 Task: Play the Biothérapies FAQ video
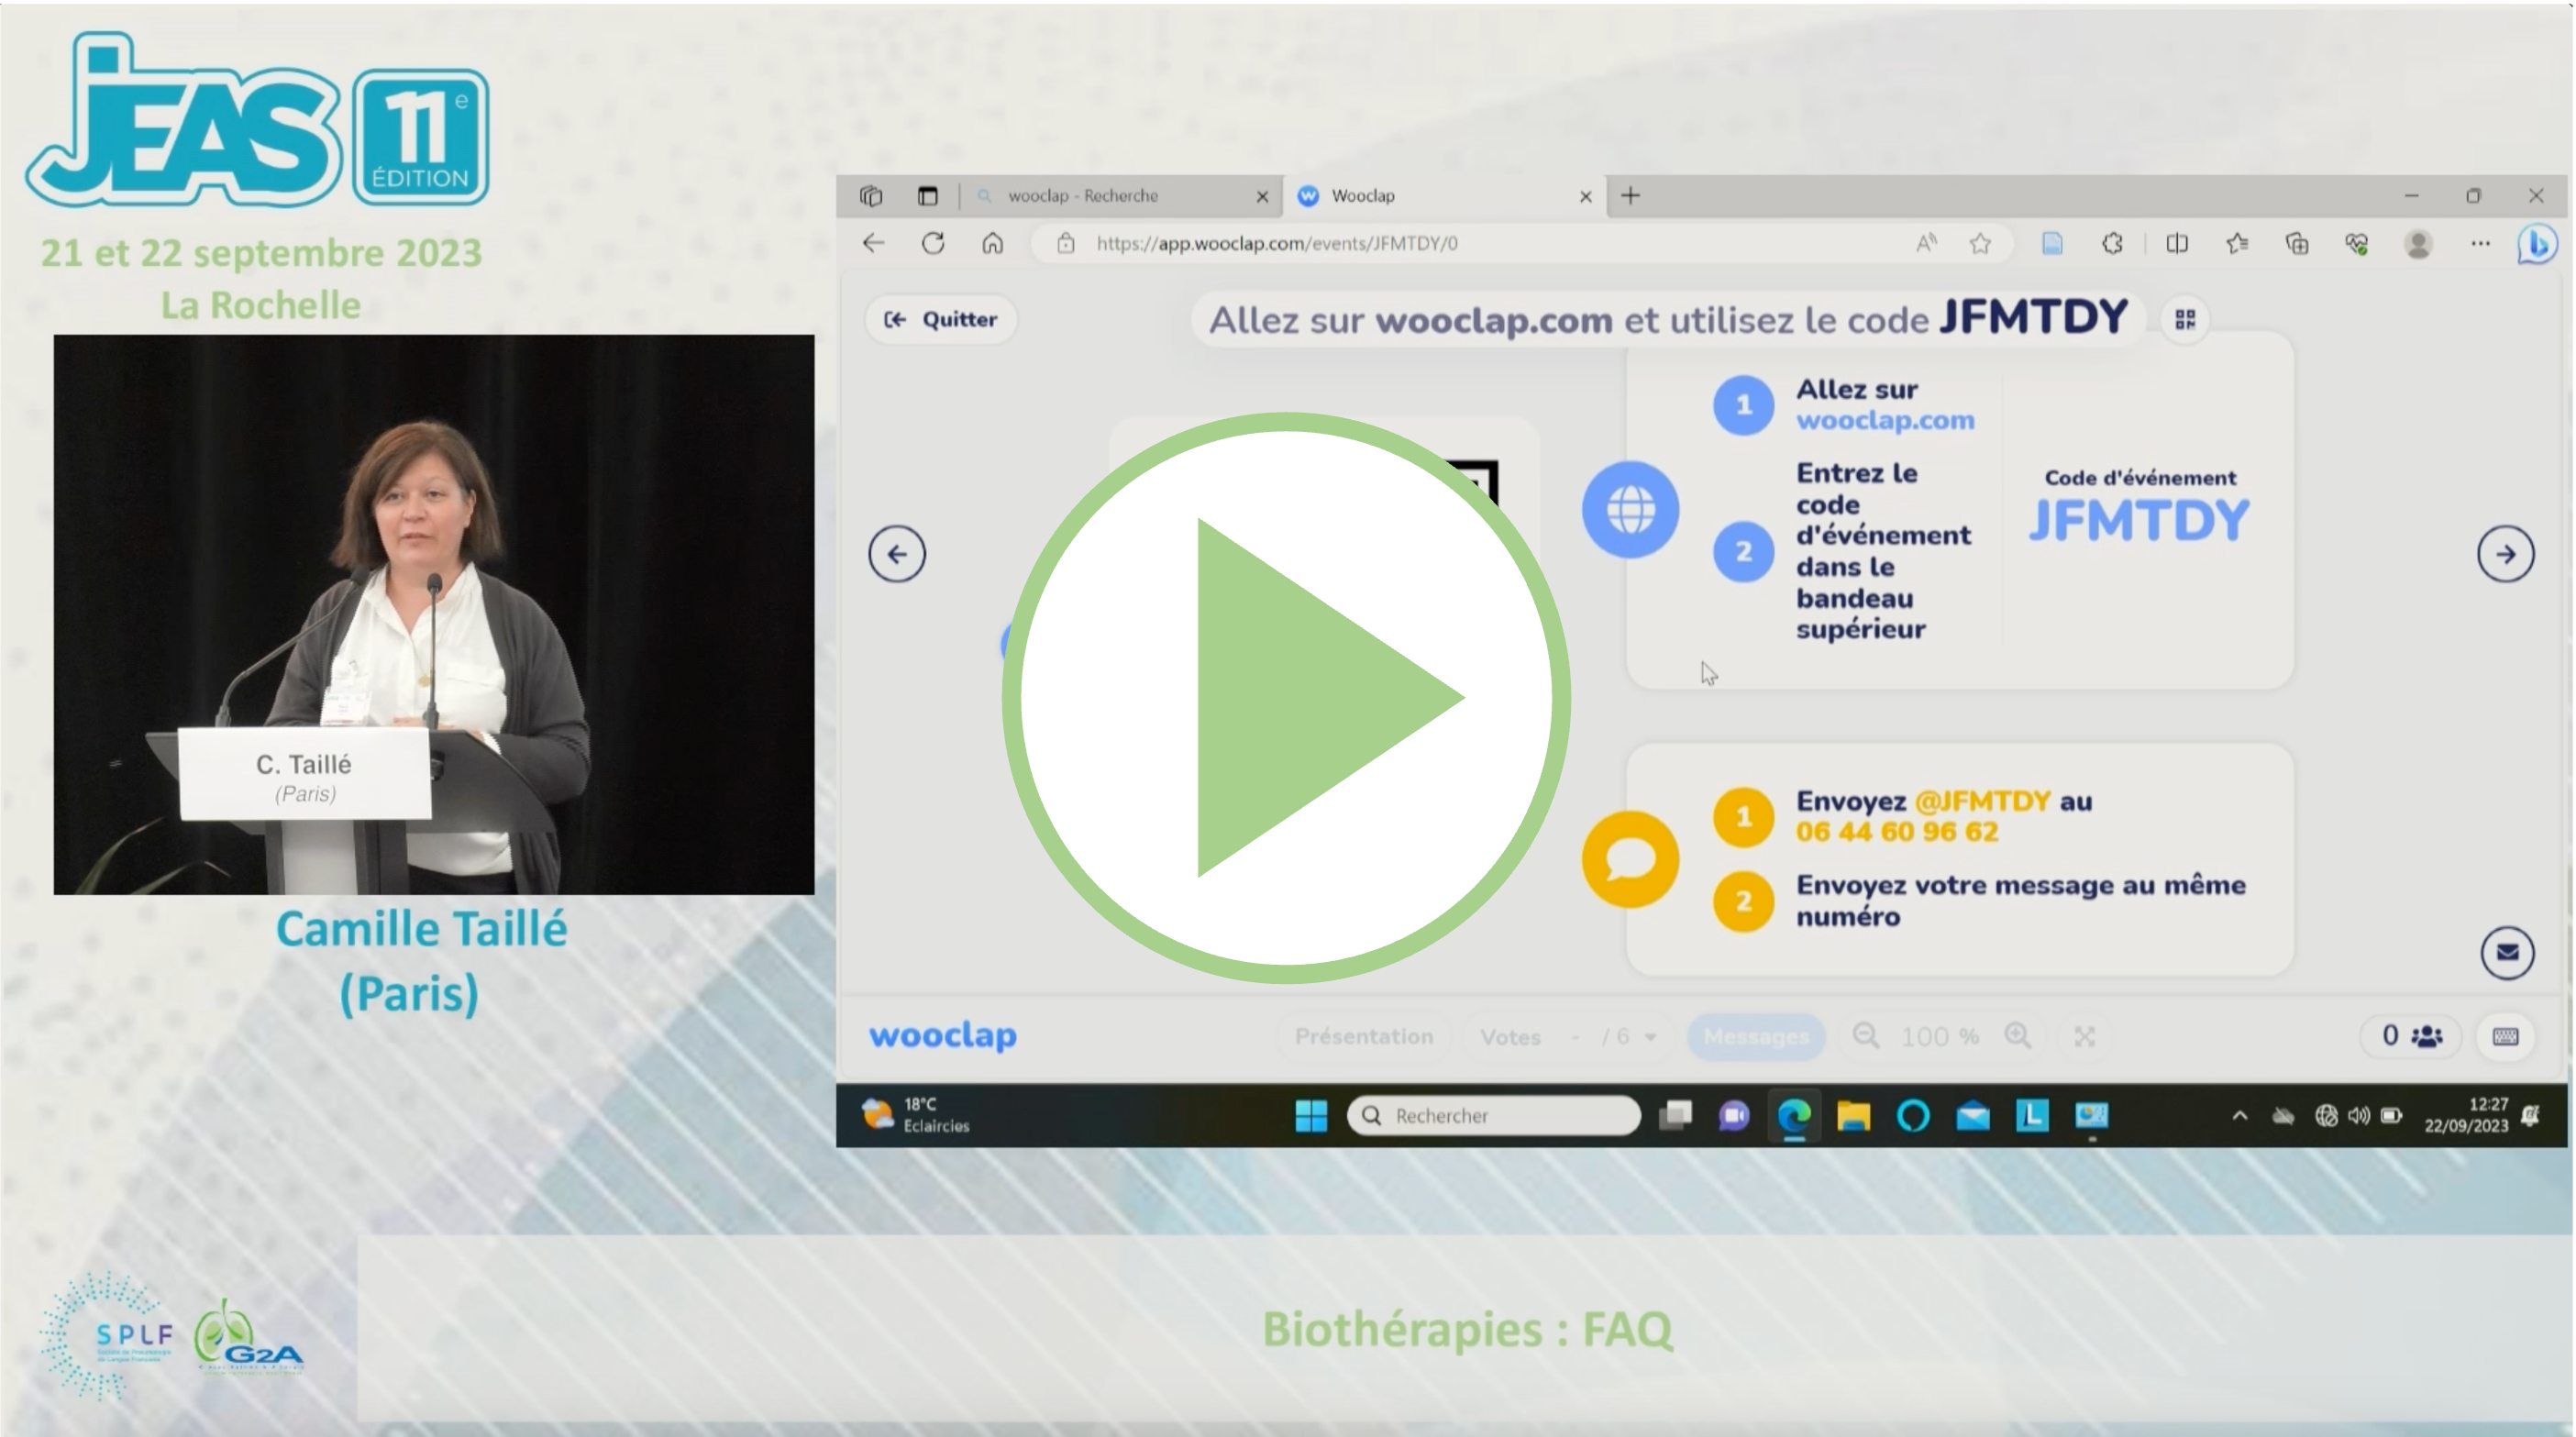1286,698
